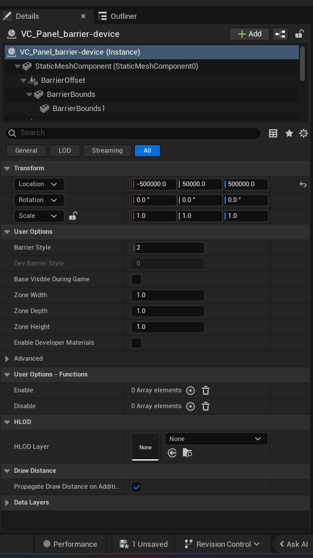Click the Zone Depth value field
The height and width of the screenshot is (558, 313).
[x=168, y=311]
